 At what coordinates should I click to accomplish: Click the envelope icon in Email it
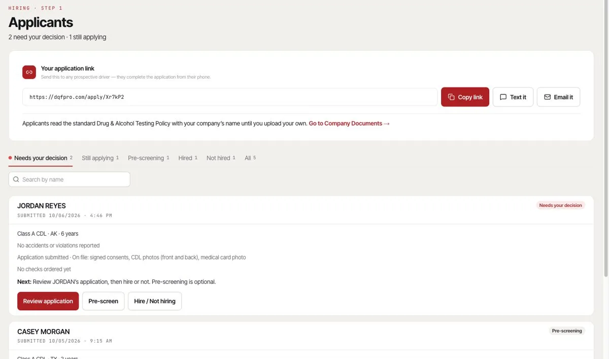[547, 97]
